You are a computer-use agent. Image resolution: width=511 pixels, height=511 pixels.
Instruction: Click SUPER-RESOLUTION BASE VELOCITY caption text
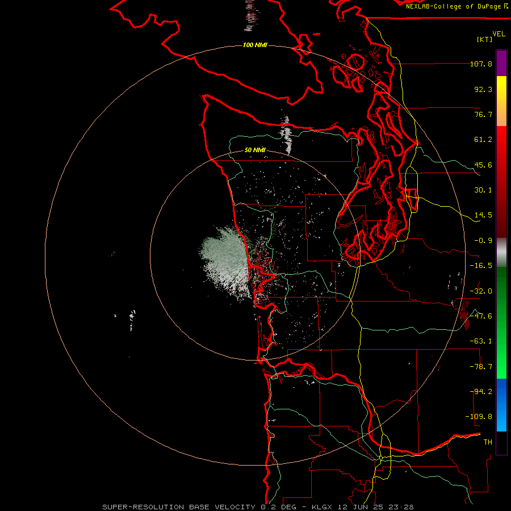[179, 507]
